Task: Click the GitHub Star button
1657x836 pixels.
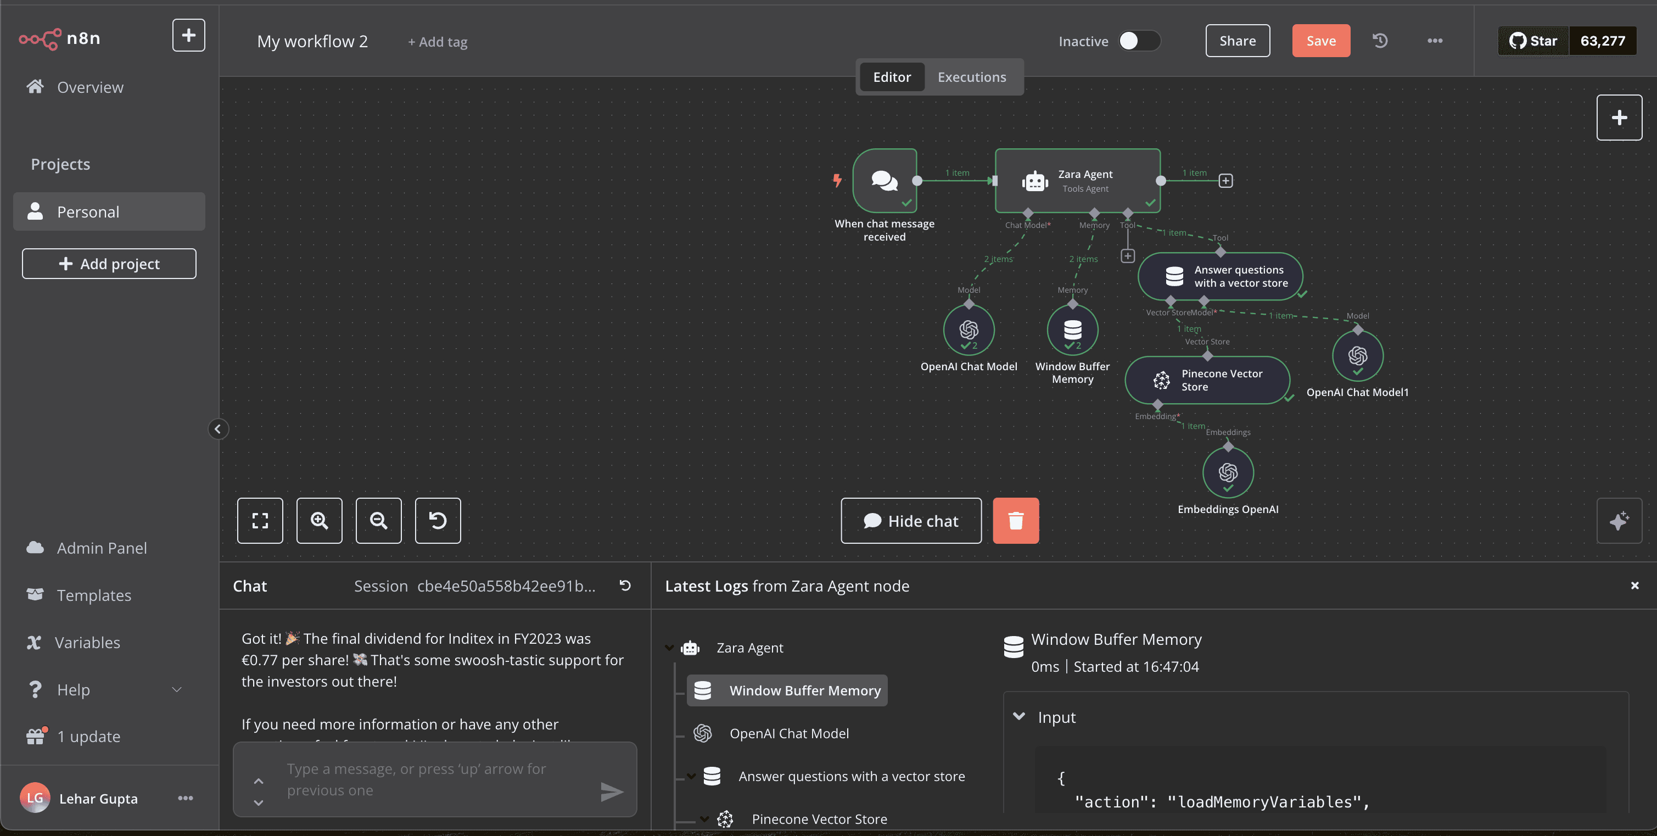Action: [x=1533, y=41]
